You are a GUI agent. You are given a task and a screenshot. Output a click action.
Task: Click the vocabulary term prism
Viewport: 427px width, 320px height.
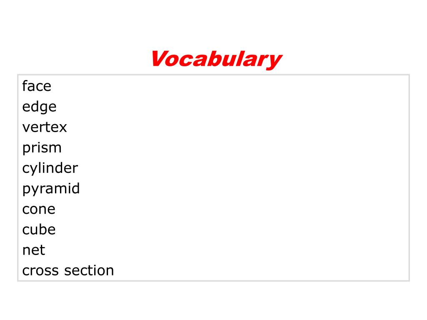click(42, 149)
